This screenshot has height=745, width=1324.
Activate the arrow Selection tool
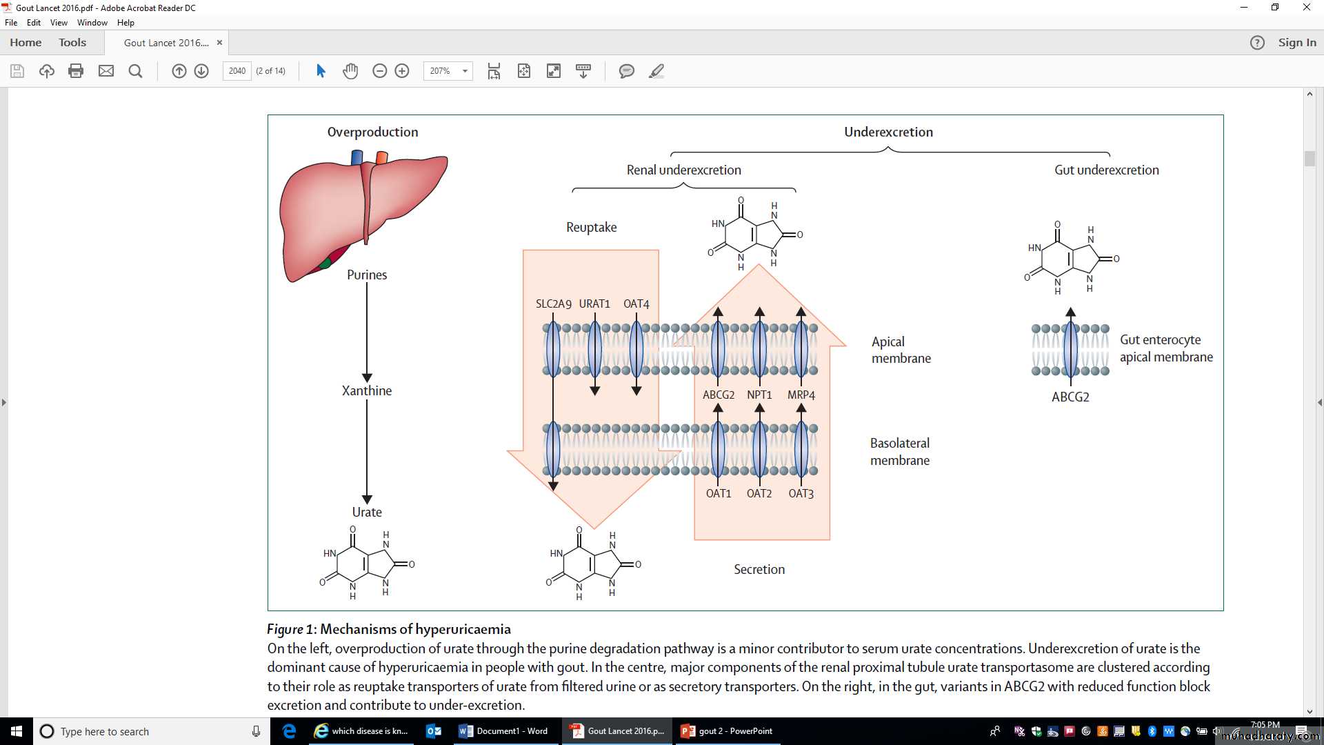pos(321,71)
